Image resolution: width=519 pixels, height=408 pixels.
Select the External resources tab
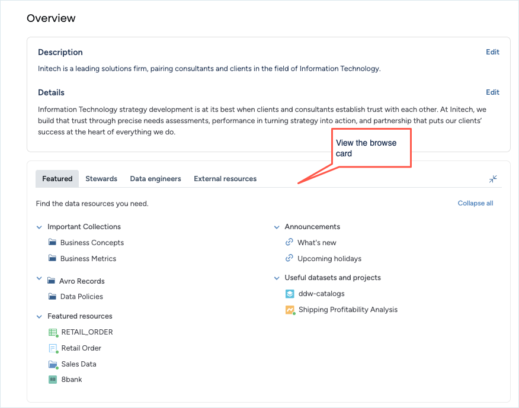[x=225, y=179]
